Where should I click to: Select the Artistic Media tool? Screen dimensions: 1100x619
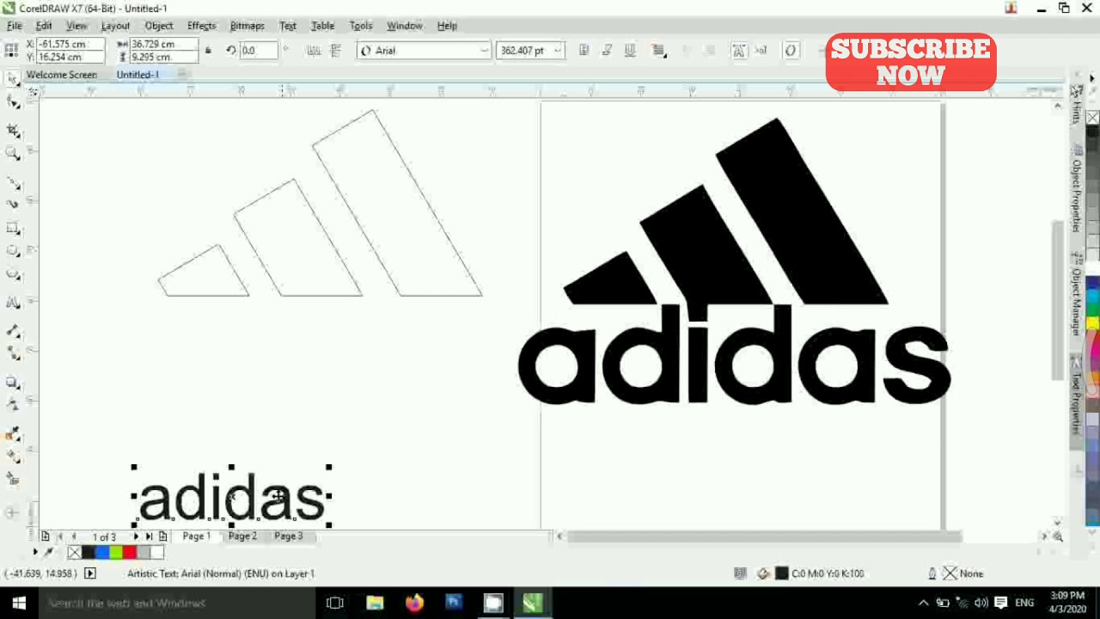[x=13, y=205]
